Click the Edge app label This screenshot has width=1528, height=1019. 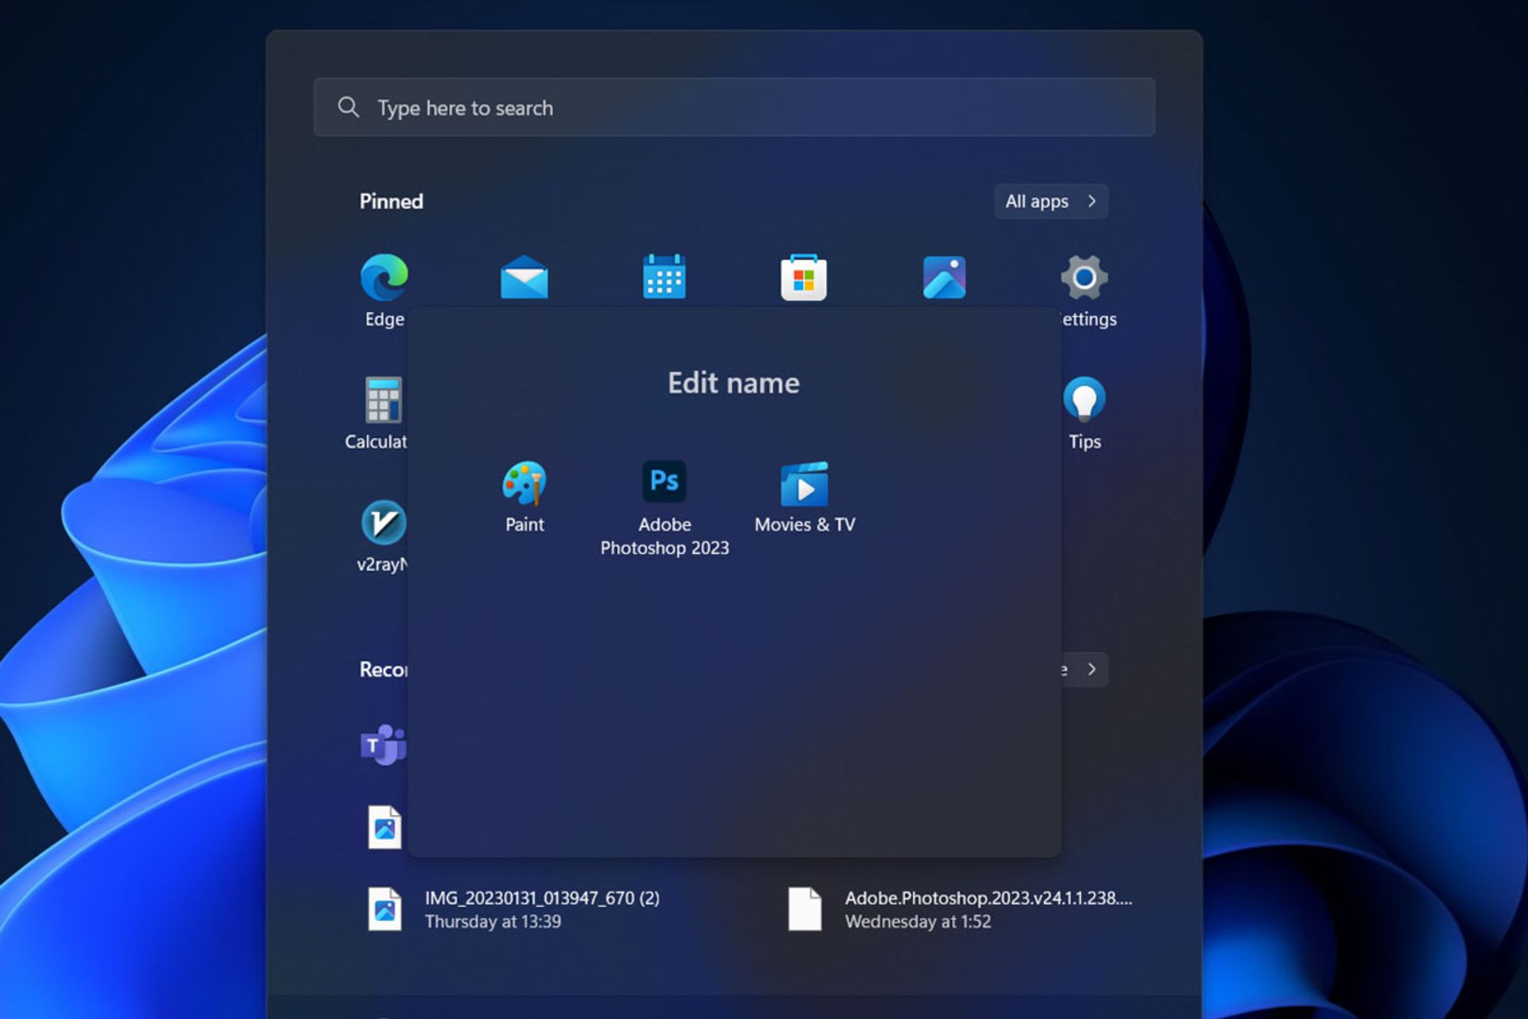coord(384,319)
